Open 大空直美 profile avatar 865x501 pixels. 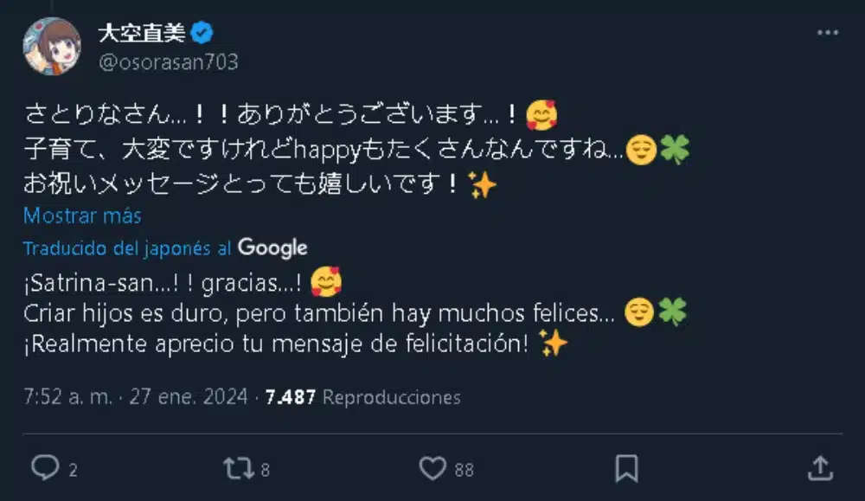point(52,46)
